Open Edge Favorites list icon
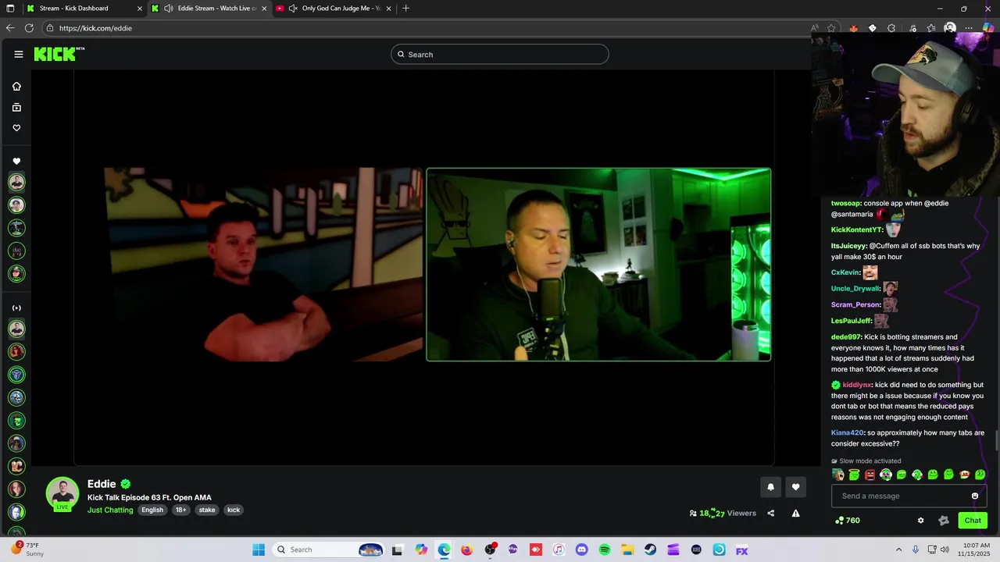The image size is (1000, 562). coord(930,28)
